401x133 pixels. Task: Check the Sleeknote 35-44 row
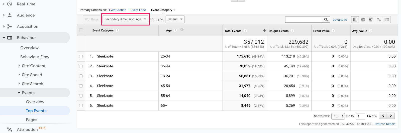(x=81, y=66)
